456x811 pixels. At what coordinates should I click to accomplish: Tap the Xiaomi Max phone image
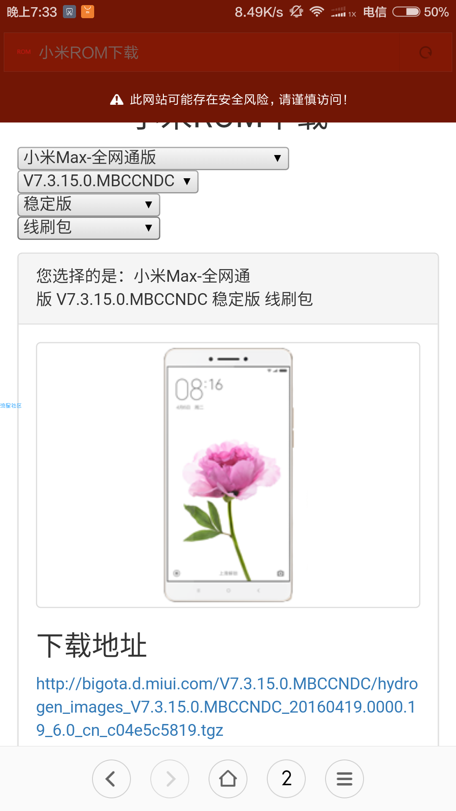click(228, 475)
